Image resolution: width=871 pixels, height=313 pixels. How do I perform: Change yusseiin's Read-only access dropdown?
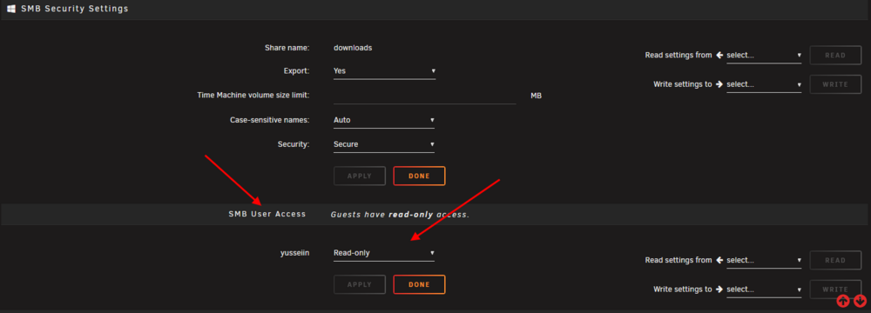click(x=384, y=253)
